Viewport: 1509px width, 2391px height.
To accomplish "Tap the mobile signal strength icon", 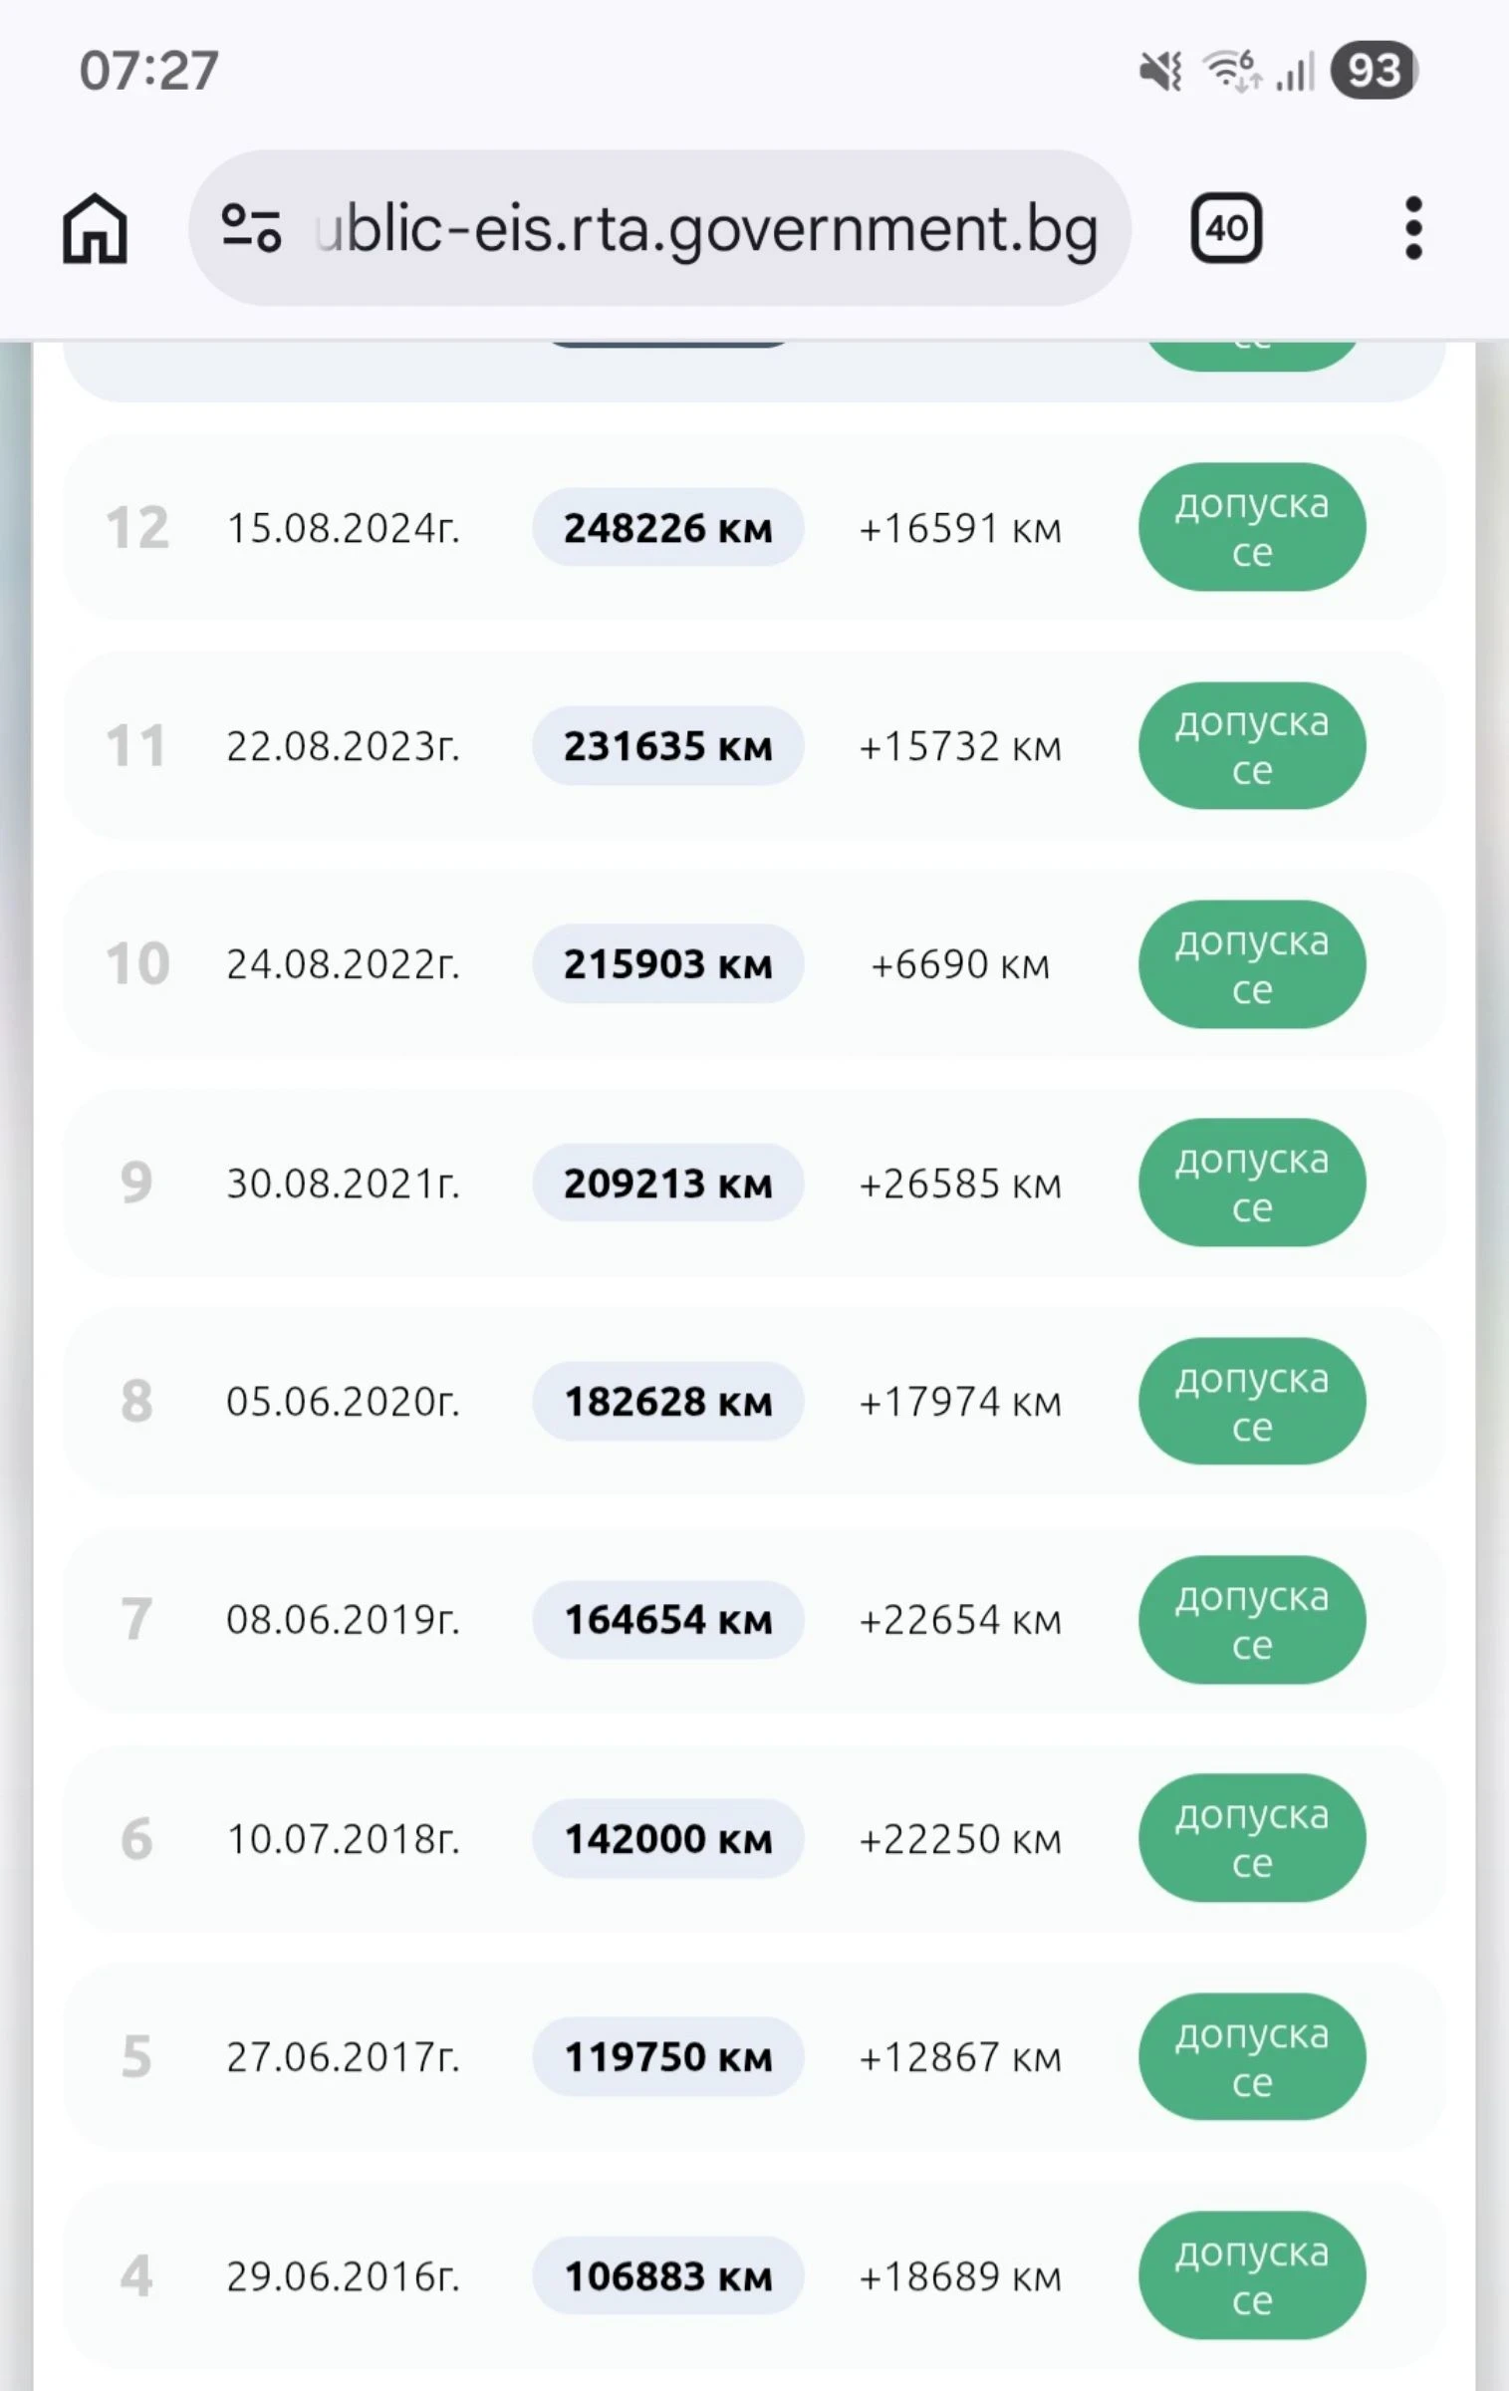I will (1296, 71).
